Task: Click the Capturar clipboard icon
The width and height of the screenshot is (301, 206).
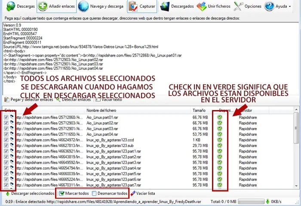Action: tap(133, 6)
